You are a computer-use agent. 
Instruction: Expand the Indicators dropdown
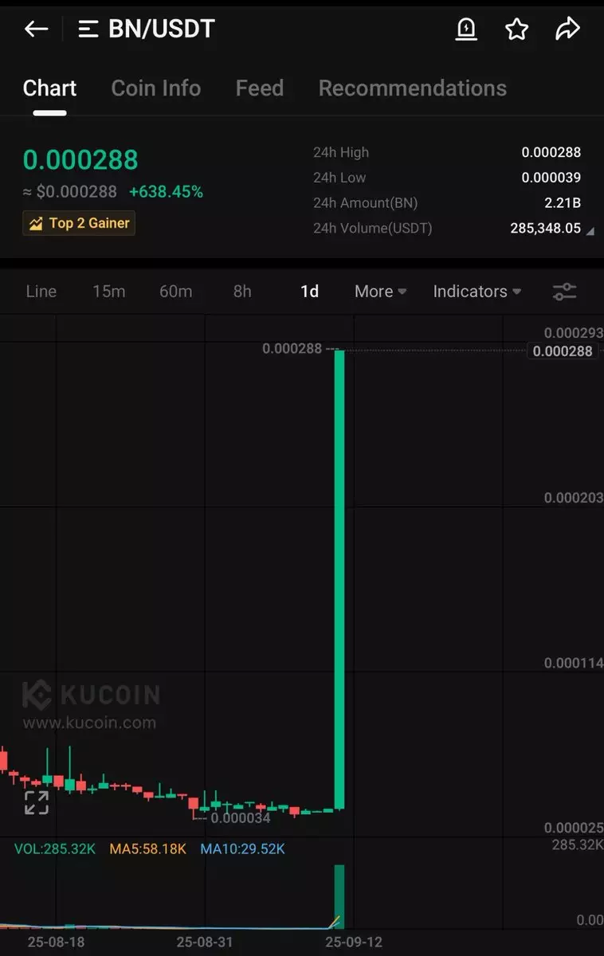click(477, 292)
